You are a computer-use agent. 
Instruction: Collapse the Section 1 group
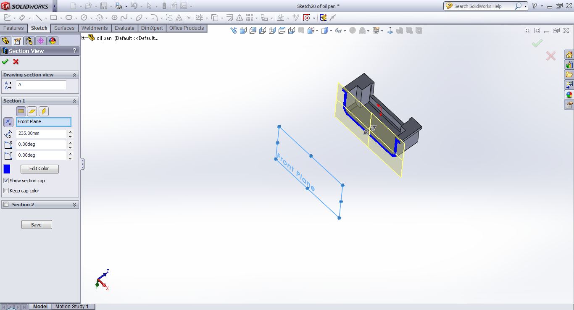(x=75, y=101)
